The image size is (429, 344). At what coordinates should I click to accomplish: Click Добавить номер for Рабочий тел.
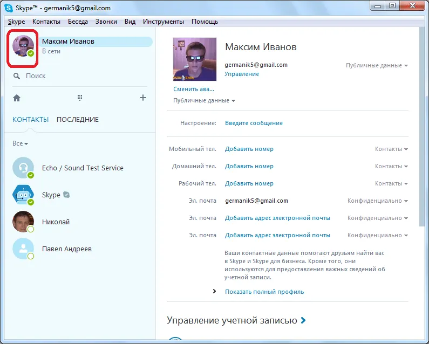(249, 183)
